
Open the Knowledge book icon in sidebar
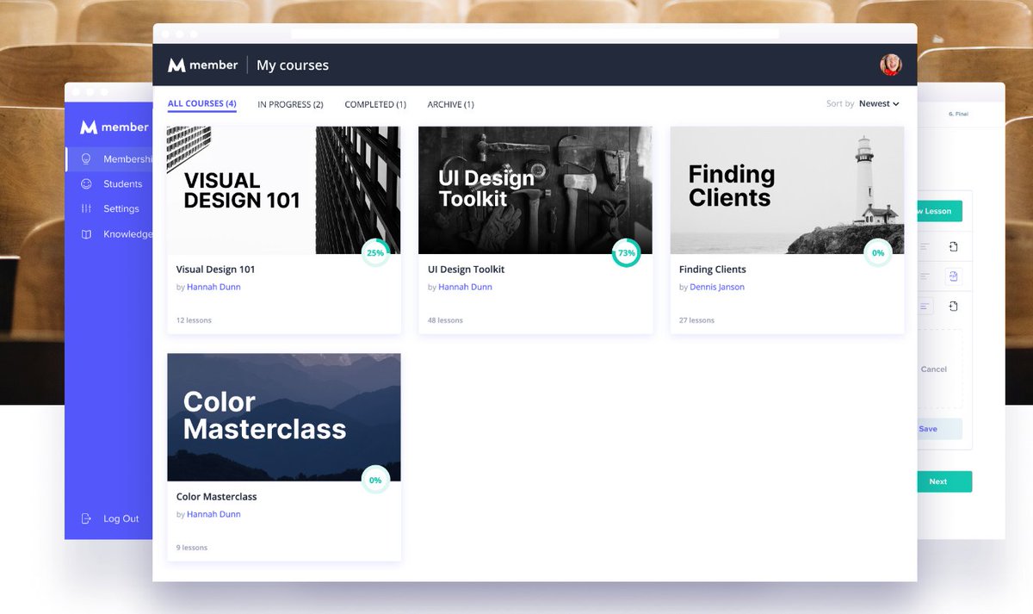pos(86,233)
